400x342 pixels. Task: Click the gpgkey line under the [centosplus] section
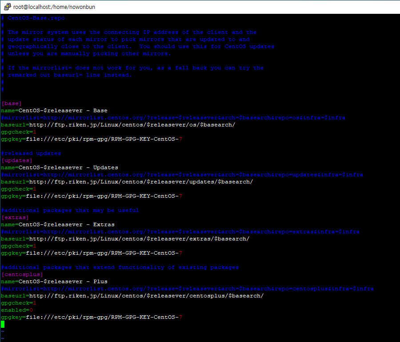(92, 318)
